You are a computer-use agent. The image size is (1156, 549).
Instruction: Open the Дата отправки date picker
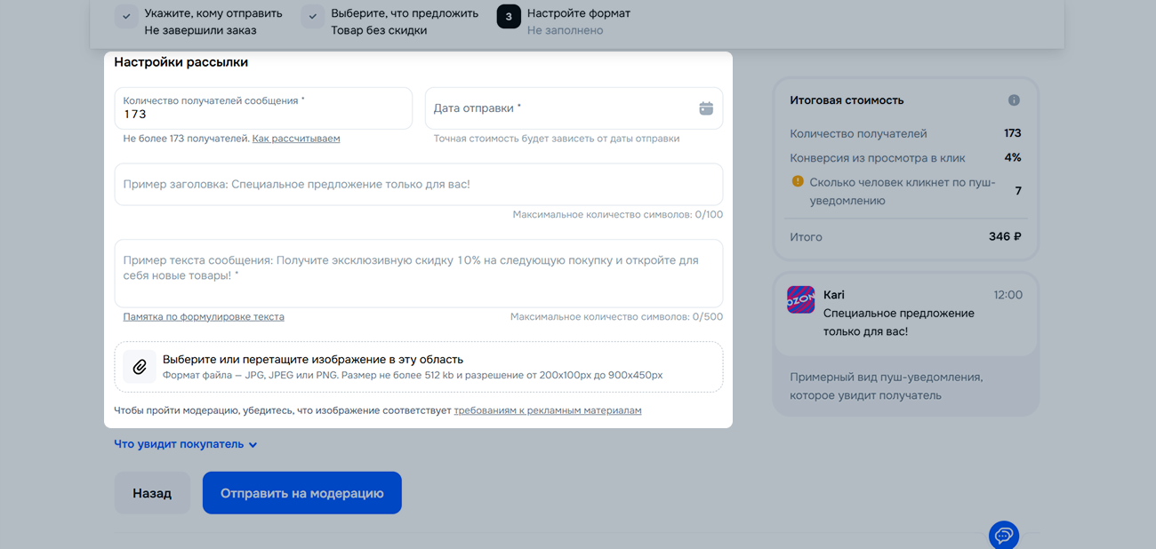pyautogui.click(x=560, y=108)
